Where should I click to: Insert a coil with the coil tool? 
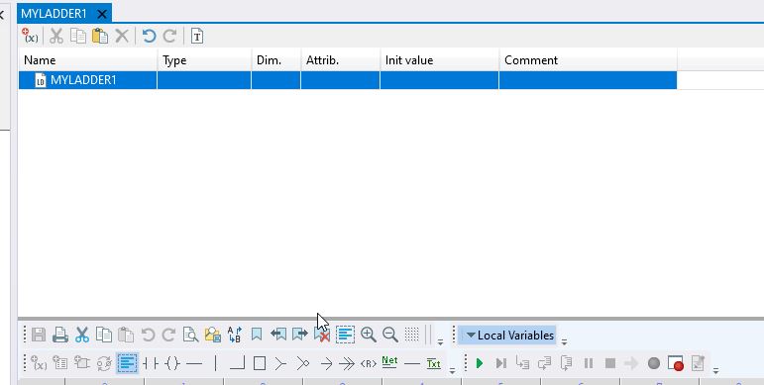(172, 363)
